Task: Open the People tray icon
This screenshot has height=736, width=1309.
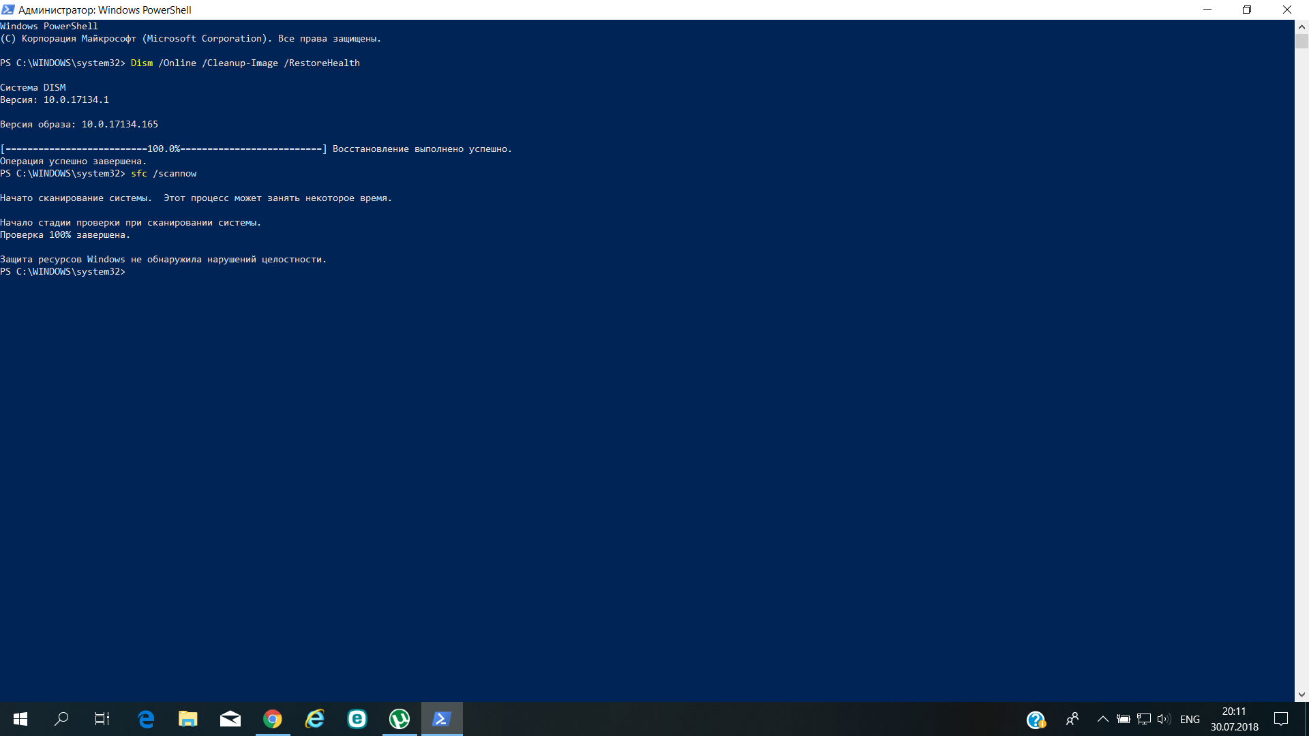Action: tap(1072, 719)
